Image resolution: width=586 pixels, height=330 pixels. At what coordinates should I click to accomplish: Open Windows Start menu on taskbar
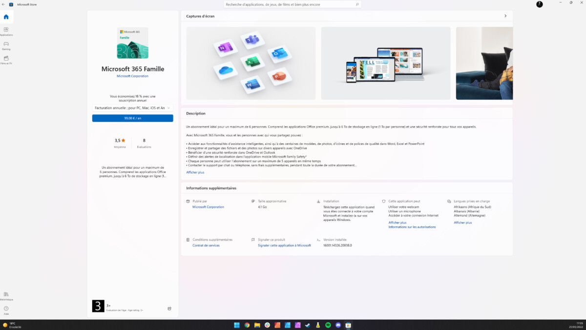pos(237,325)
